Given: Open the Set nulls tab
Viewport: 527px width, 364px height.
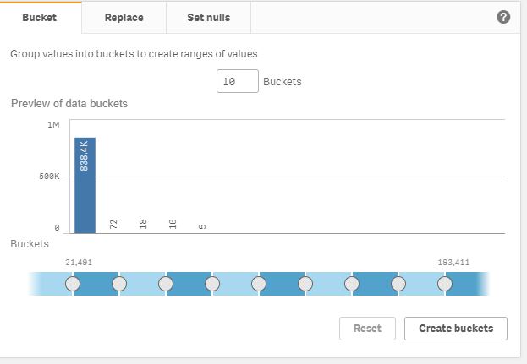Looking at the screenshot, I should 208,17.
